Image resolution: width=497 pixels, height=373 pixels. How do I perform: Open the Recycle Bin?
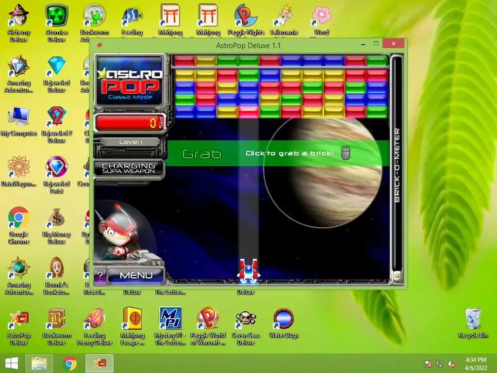tap(473, 323)
